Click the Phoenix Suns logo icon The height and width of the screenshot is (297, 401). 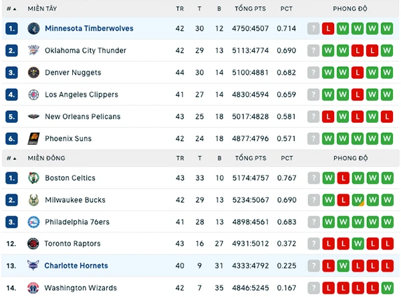tap(33, 139)
